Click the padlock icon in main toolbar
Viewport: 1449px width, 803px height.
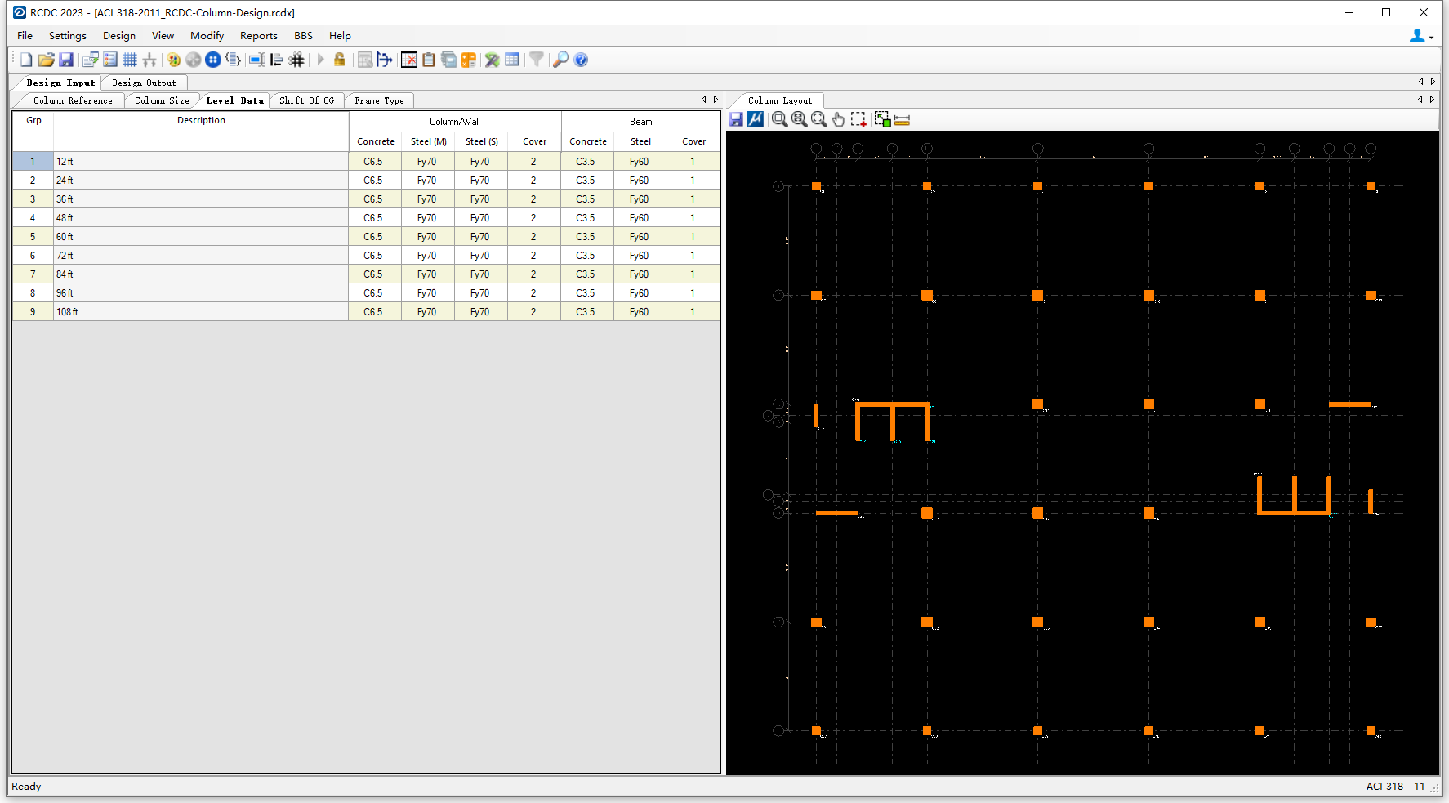tap(340, 60)
